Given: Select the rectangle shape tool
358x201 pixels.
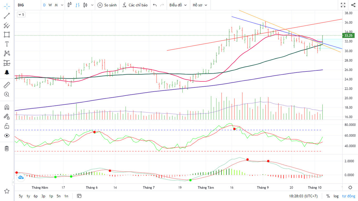Looking at the screenshot, I should [7, 35].
